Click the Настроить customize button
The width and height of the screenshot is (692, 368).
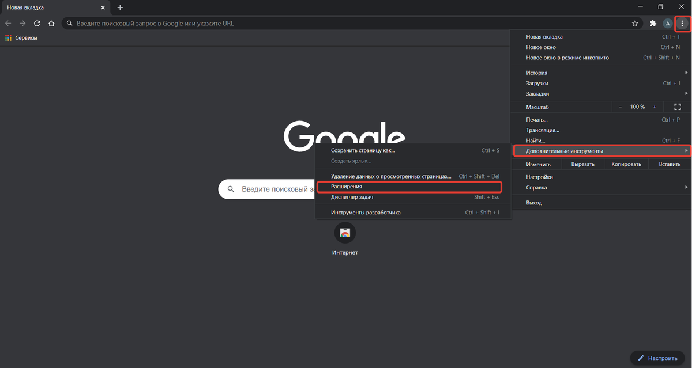pos(657,358)
